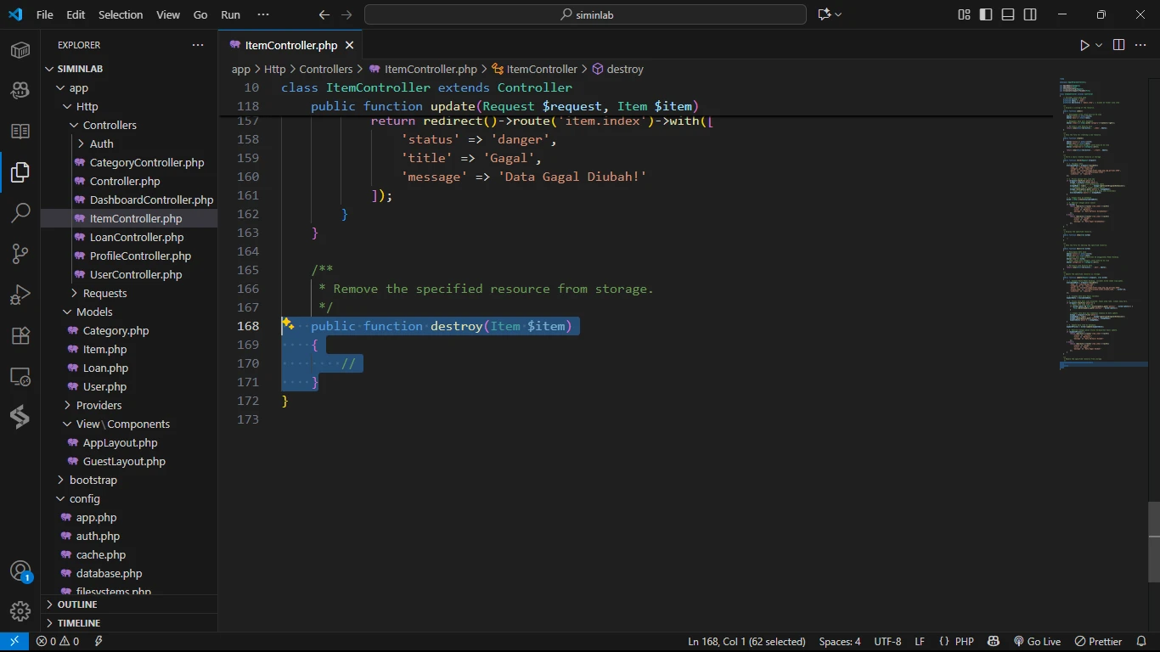Split the editor to the right
This screenshot has height=652, width=1160.
click(1118, 45)
